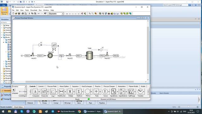Click the Print toolbar icon

click(x=23, y=13)
